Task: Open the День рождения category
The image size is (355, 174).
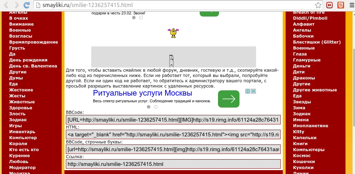Action: click(x=28, y=60)
